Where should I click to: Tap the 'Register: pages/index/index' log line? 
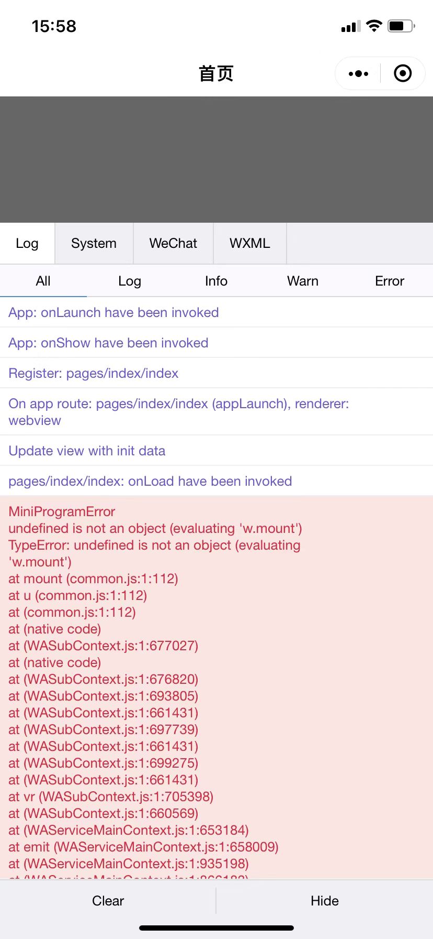click(x=93, y=373)
